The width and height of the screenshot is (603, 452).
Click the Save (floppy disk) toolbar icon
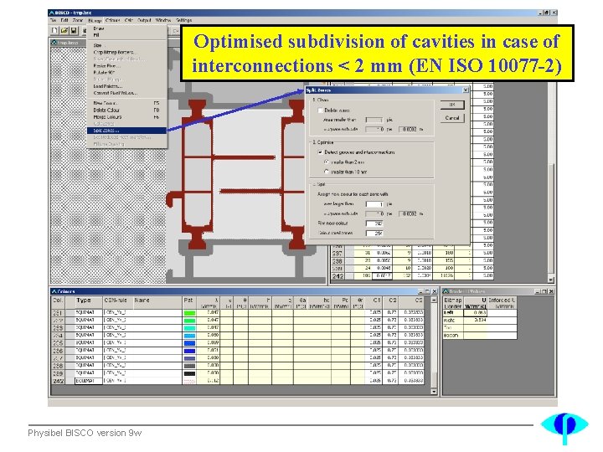point(74,29)
